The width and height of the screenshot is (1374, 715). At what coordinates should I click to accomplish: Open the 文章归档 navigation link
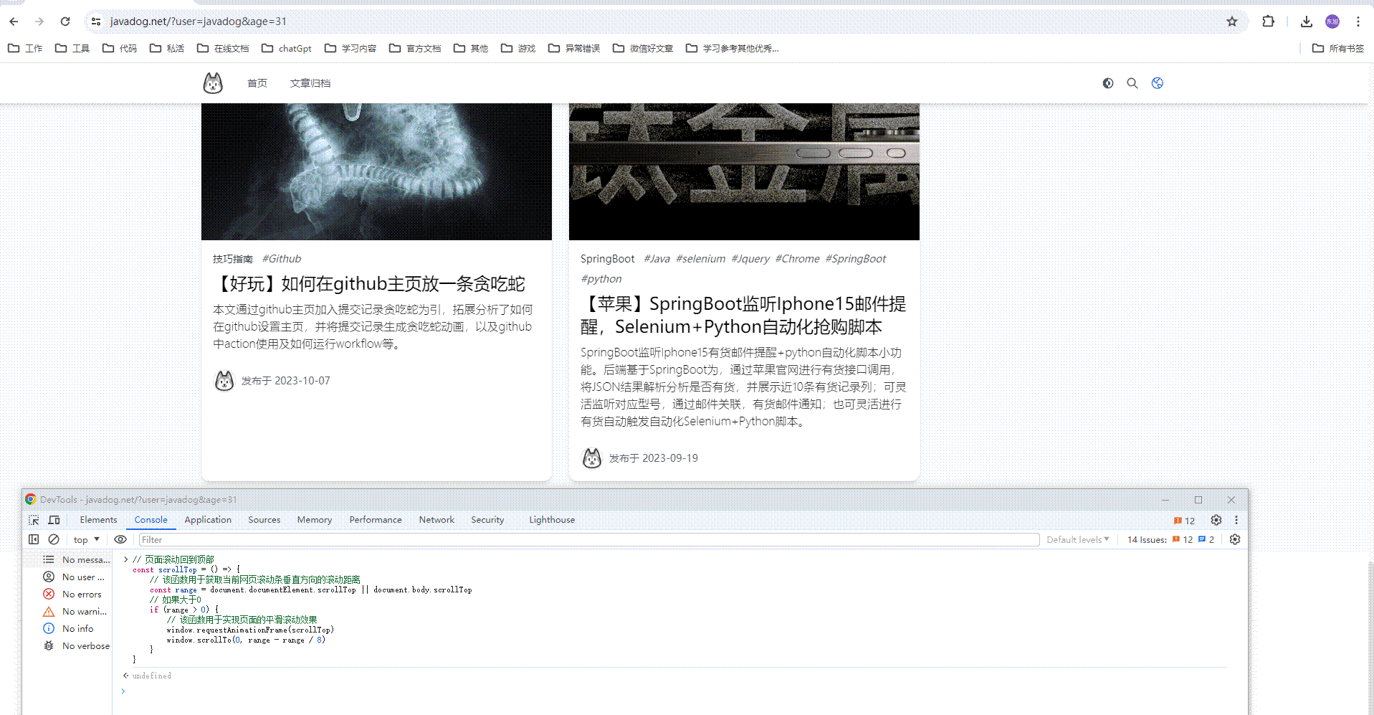(x=310, y=83)
